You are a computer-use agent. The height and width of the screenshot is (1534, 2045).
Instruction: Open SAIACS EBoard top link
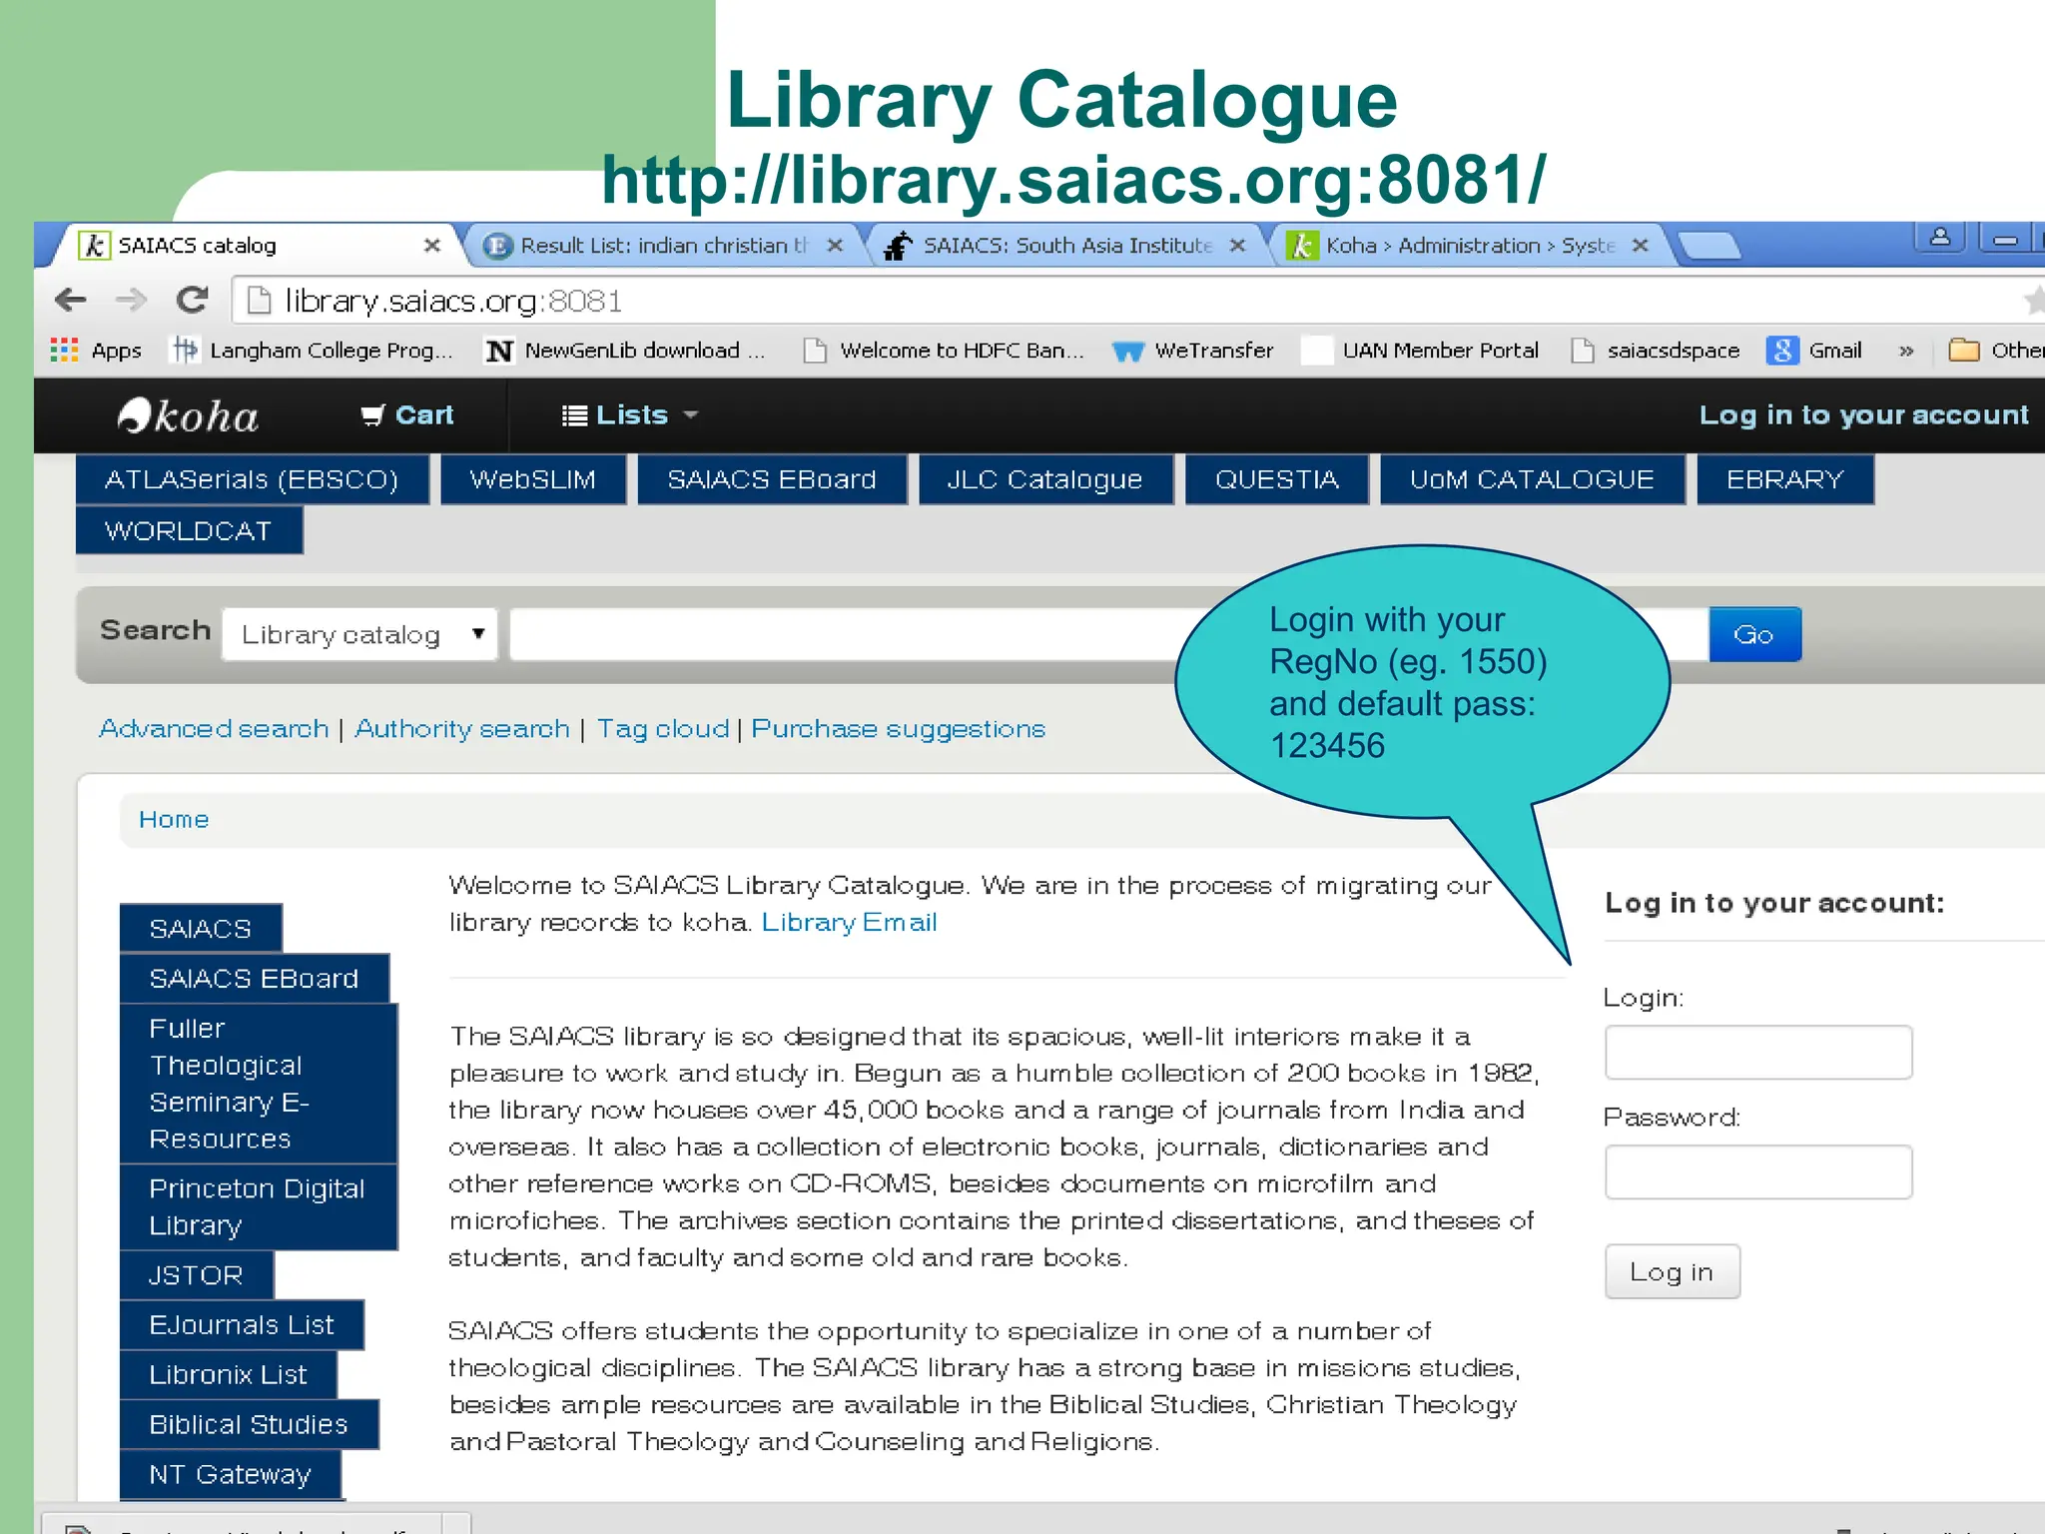point(772,479)
